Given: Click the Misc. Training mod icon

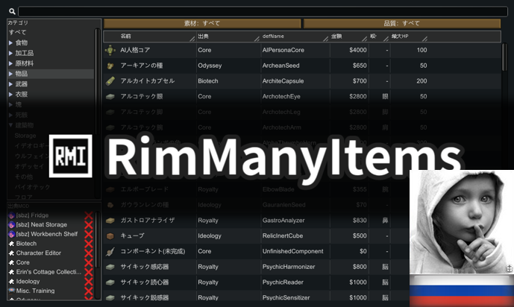Looking at the screenshot, I should point(11,291).
